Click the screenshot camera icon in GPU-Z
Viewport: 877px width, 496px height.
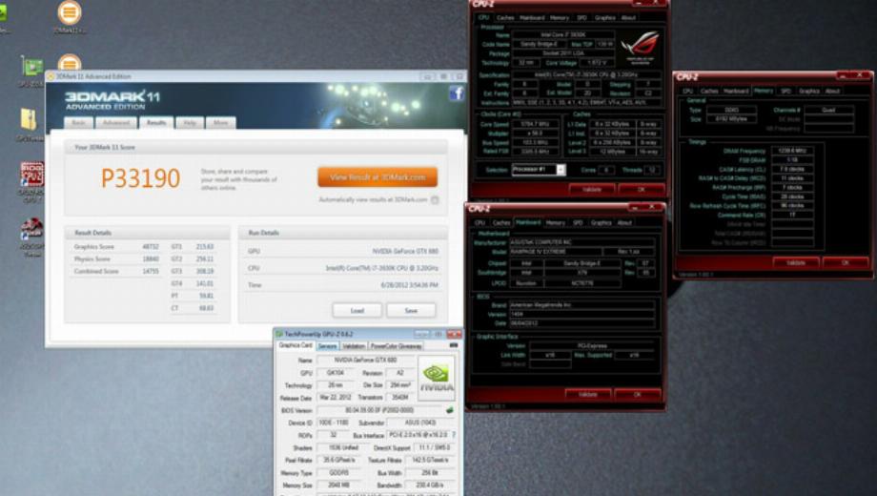click(453, 345)
